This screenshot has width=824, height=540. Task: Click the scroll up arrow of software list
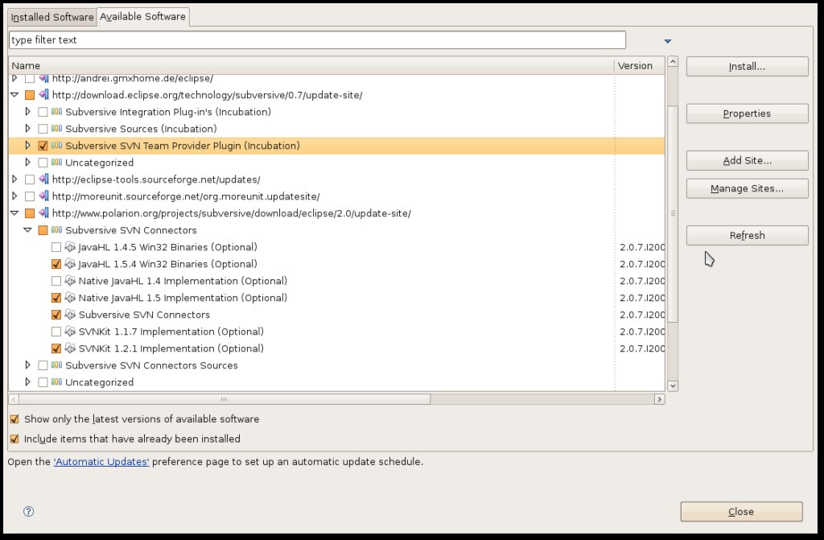(673, 61)
